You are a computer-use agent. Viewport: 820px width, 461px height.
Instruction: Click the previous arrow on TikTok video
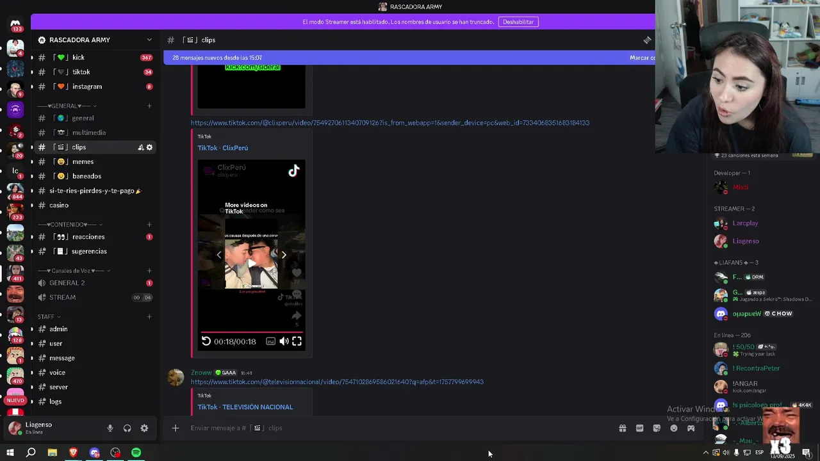(x=219, y=255)
